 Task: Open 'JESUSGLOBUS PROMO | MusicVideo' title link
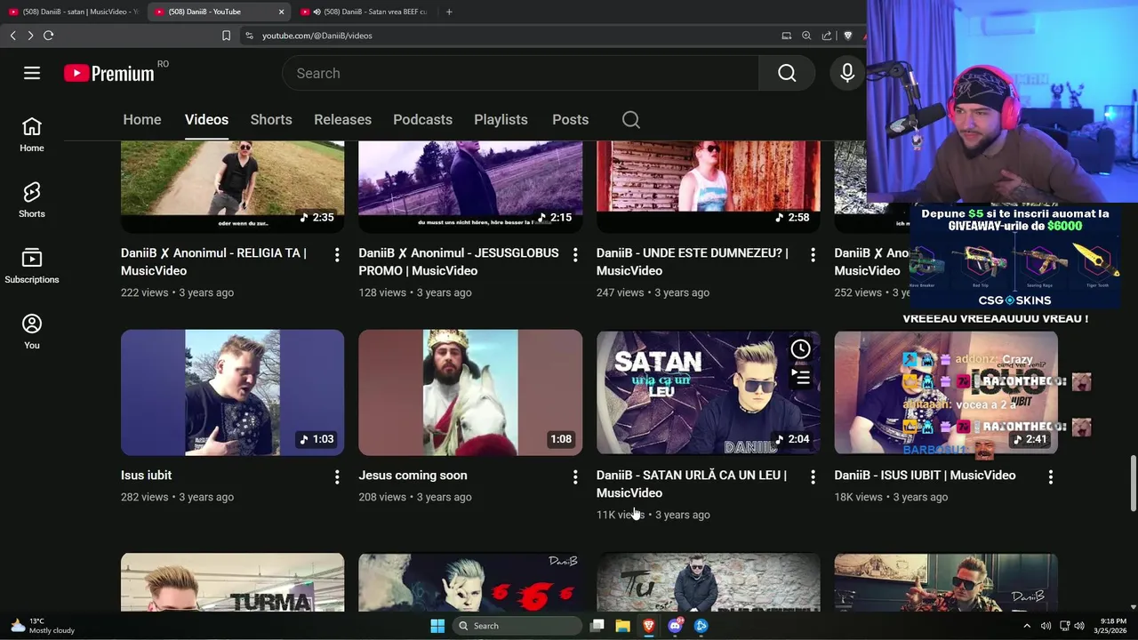459,261
